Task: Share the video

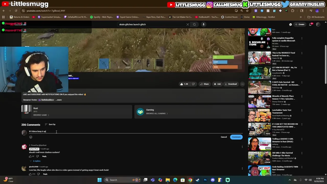Action: (x=204, y=84)
